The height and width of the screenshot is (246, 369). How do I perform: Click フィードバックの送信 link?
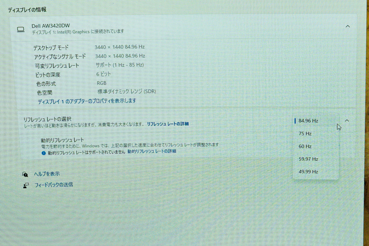coord(54,185)
